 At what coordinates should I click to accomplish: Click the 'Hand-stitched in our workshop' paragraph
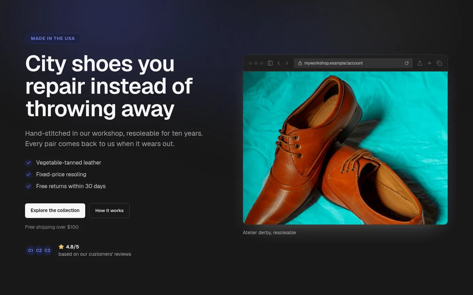[114, 138]
